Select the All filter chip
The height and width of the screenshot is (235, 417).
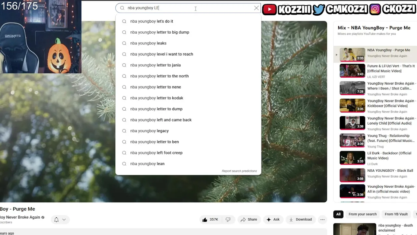pos(338,214)
